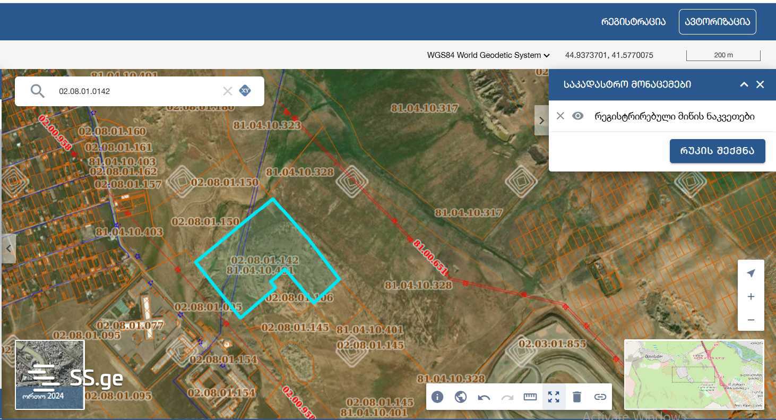Click the undo arrow in map toolbar
Screen dimensions: 776x420
pos(484,397)
